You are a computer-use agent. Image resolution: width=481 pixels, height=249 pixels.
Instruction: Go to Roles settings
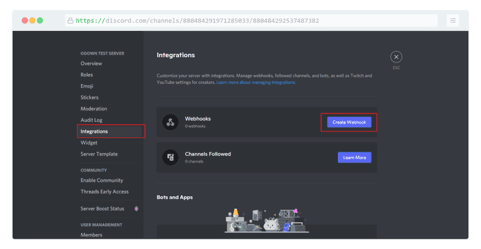87,75
